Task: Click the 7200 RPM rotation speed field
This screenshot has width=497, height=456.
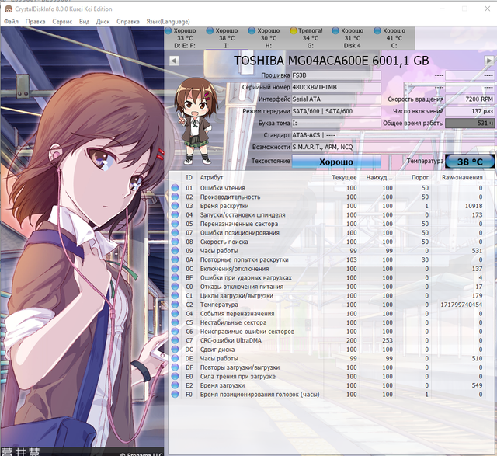Action: pos(470,99)
